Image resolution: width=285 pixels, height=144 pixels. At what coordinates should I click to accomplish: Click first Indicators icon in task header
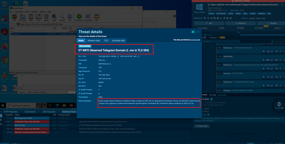pyautogui.click(x=205, y=18)
